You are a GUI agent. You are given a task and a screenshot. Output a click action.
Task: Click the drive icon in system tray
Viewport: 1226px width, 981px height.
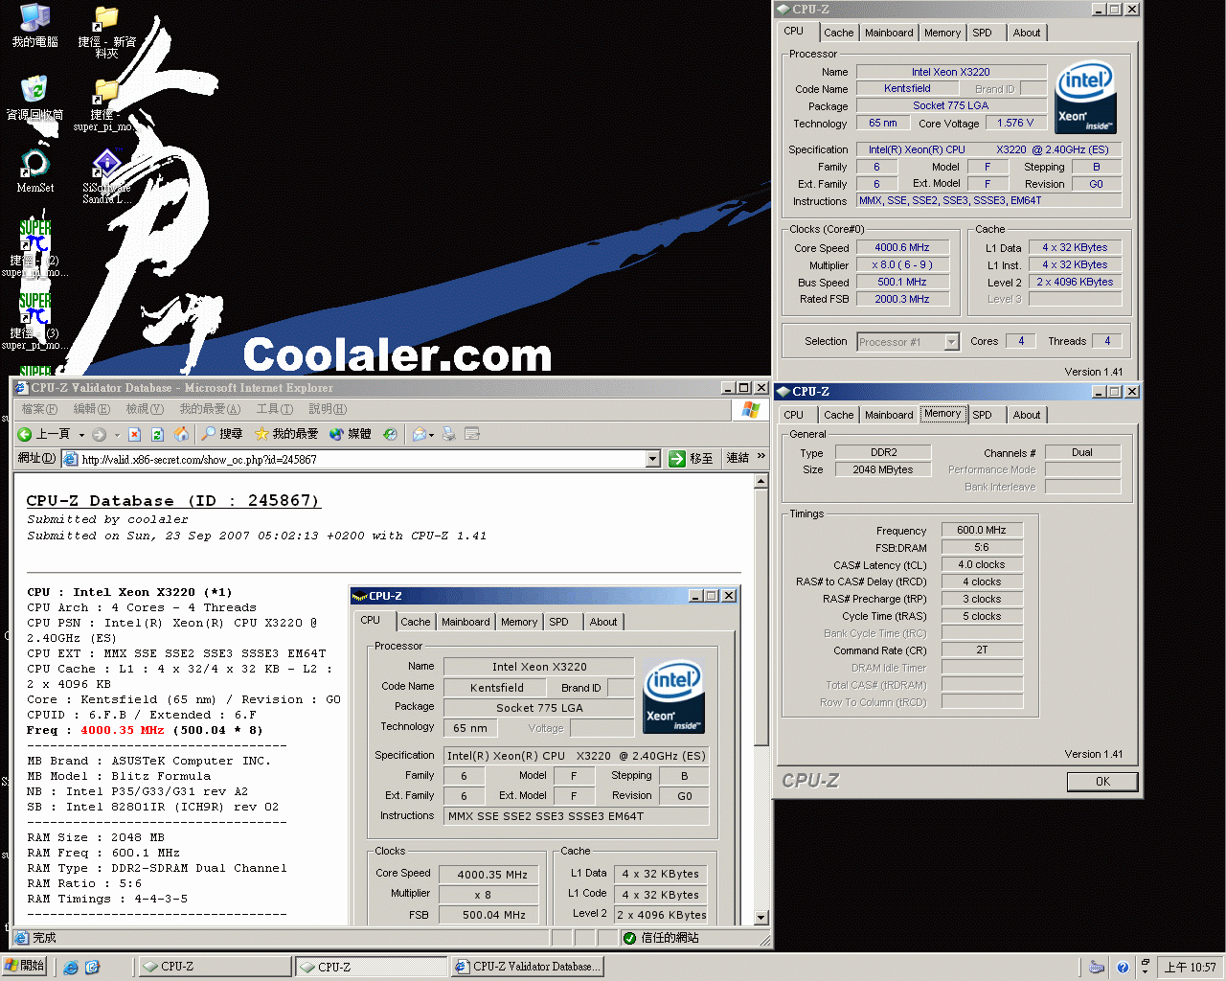coord(1098,968)
